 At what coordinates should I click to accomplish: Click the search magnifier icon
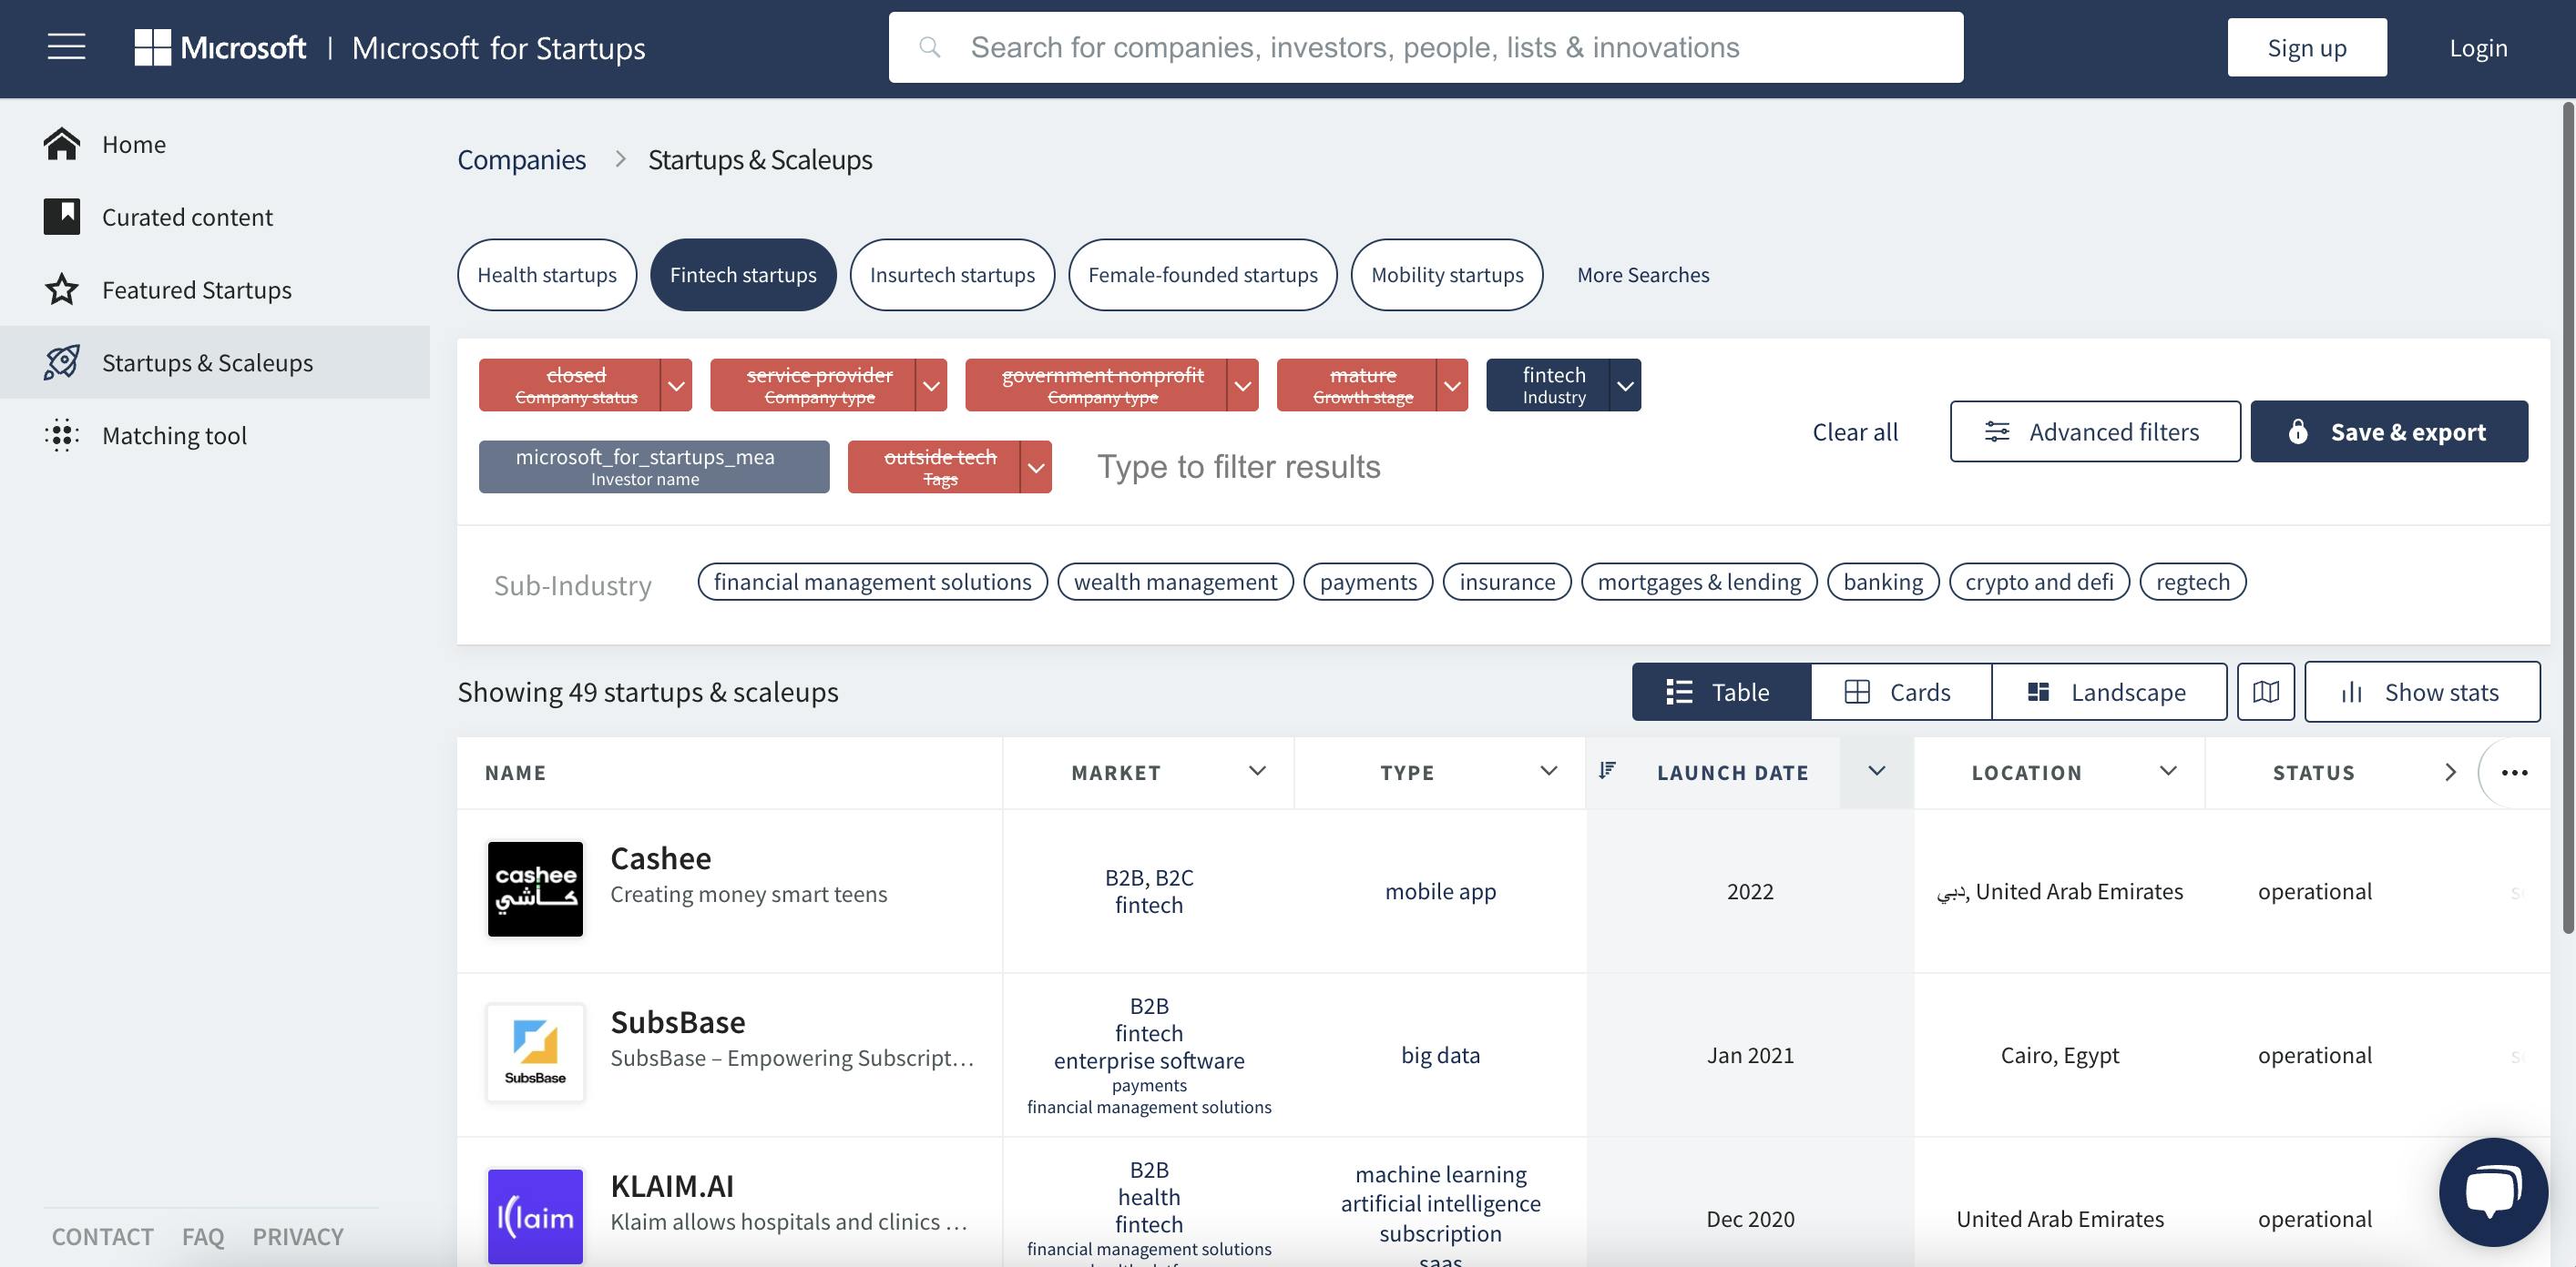pos(929,47)
